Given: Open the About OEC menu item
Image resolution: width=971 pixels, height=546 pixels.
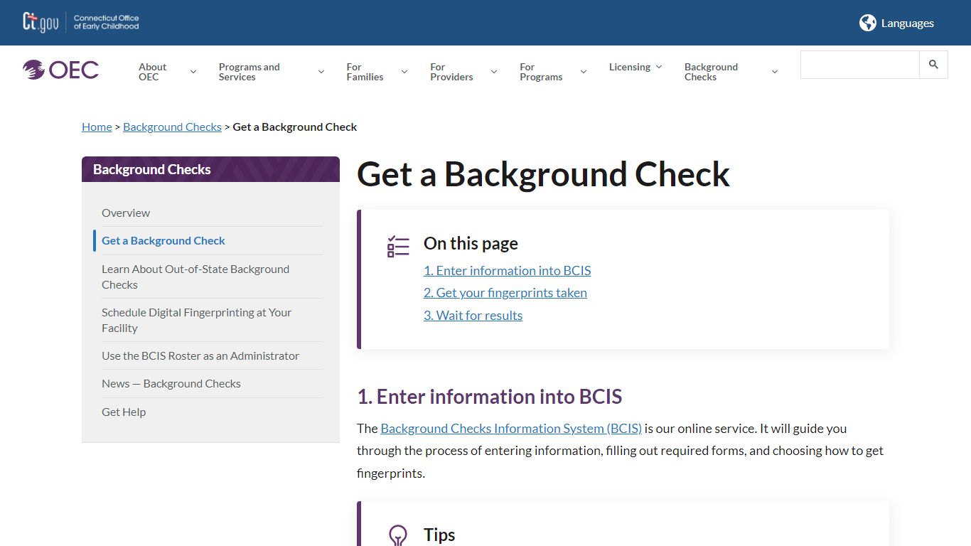Looking at the screenshot, I should [x=152, y=72].
